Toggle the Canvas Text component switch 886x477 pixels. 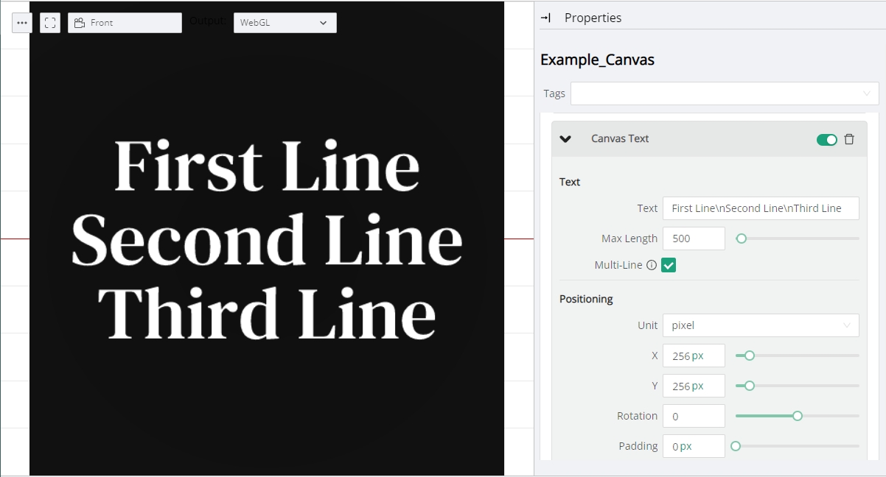tap(826, 140)
